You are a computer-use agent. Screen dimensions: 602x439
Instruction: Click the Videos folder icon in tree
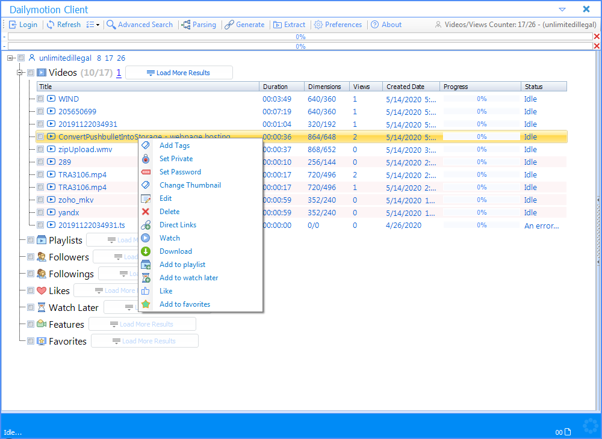click(x=42, y=72)
